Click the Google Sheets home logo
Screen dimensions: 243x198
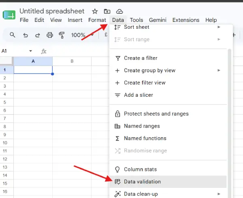pyautogui.click(x=9, y=15)
